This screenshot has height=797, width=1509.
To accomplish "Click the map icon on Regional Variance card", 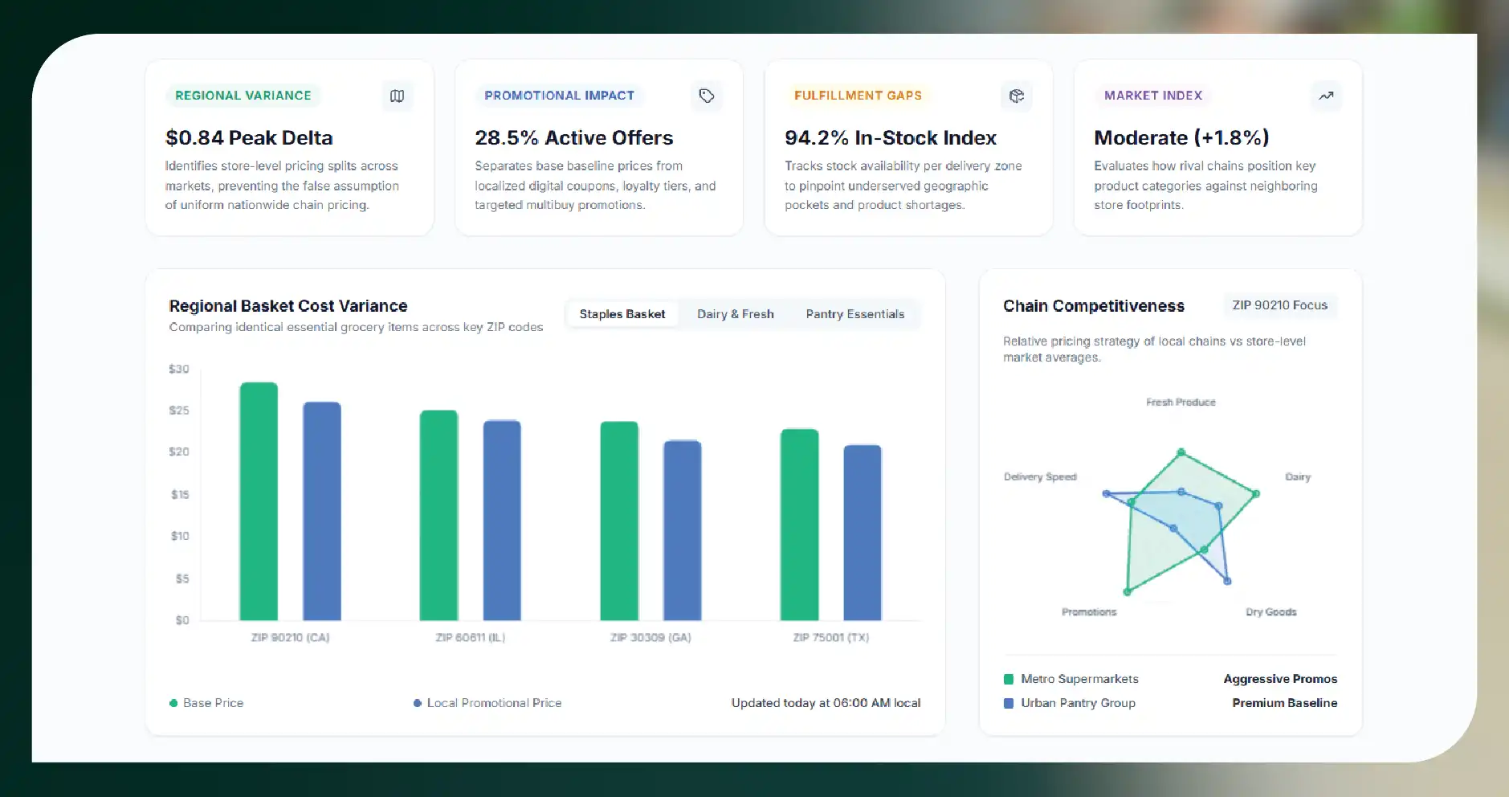I will tap(397, 96).
